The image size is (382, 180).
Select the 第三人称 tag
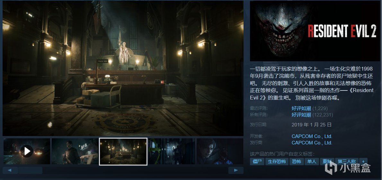pyautogui.click(x=346, y=161)
